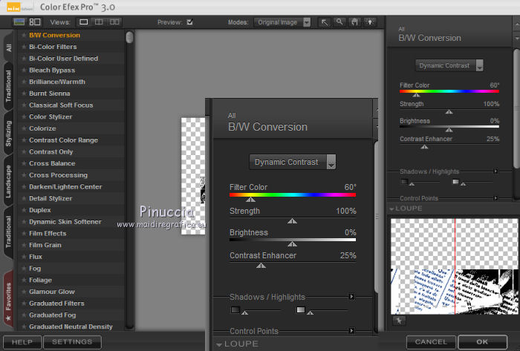Select the Bi-Color User Defined filter

pyautogui.click(x=63, y=59)
